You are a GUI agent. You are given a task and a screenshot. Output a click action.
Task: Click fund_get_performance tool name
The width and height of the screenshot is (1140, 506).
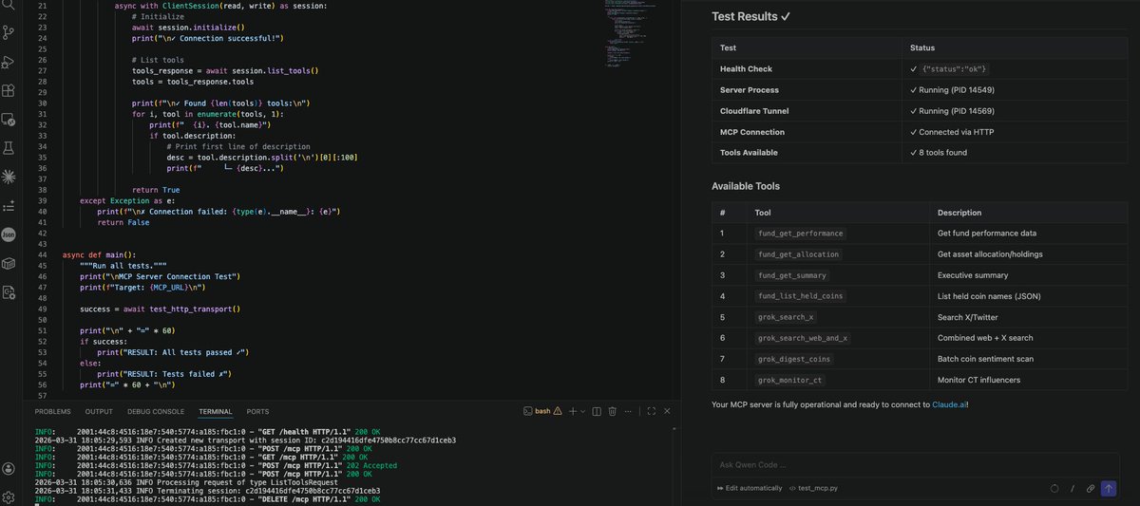coord(800,234)
